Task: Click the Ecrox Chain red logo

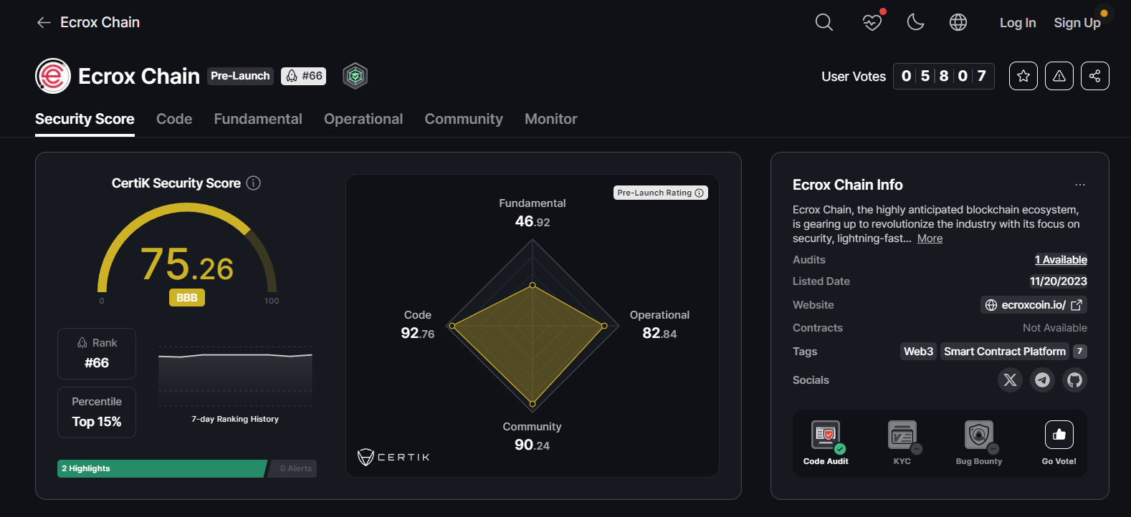Action: (53, 76)
